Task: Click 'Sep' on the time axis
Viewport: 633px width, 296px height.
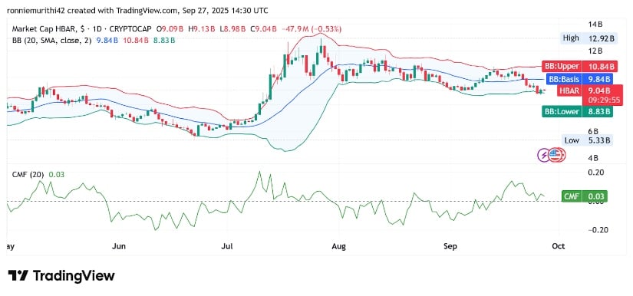Action: (450, 246)
